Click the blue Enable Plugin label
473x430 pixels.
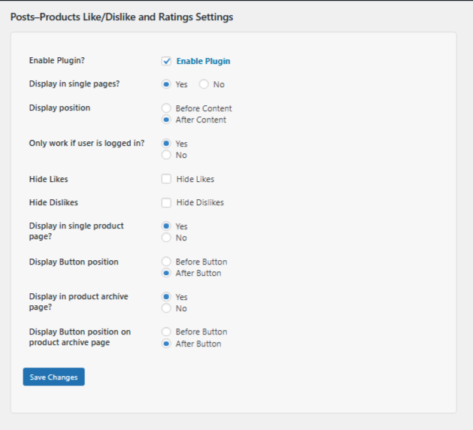tap(203, 61)
